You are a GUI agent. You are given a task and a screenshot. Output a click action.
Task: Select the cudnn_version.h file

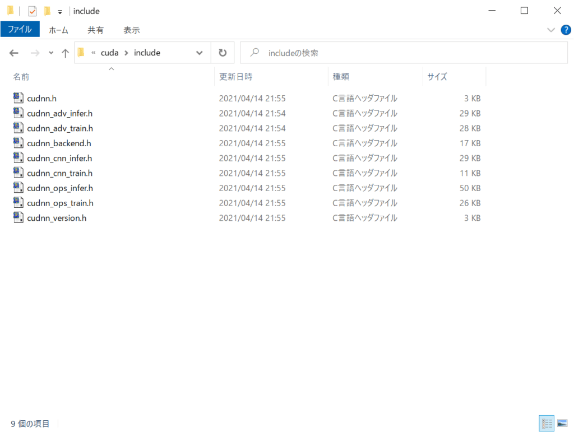(57, 218)
